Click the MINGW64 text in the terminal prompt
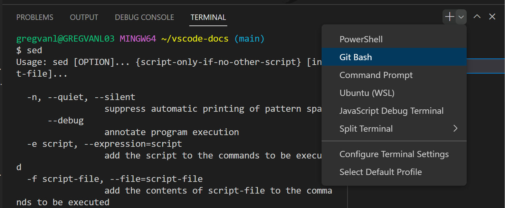505x208 pixels. click(x=138, y=39)
